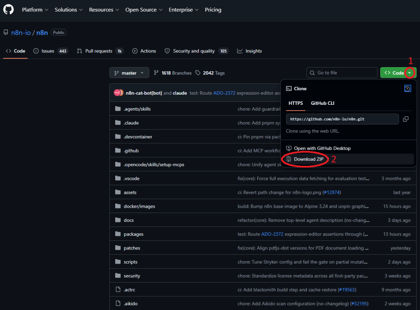This screenshot has height=310, width=420.
Task: Click the repository icon before n8n-io
Action: click(6, 32)
